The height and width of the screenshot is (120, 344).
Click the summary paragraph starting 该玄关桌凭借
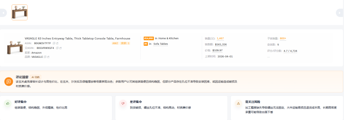126,84
